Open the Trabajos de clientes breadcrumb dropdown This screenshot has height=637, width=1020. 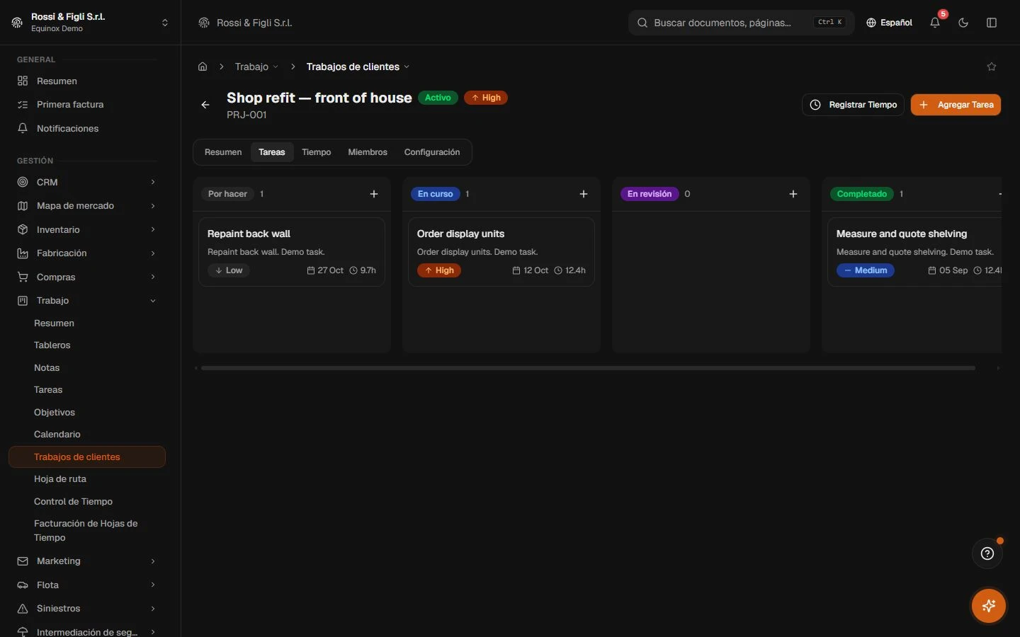pos(358,67)
